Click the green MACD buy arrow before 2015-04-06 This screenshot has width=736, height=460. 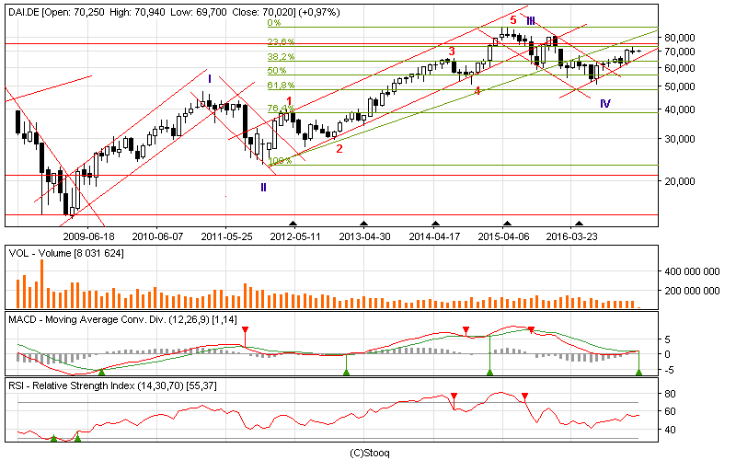point(490,373)
